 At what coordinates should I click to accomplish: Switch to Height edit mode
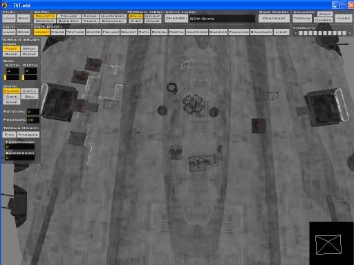41,32
